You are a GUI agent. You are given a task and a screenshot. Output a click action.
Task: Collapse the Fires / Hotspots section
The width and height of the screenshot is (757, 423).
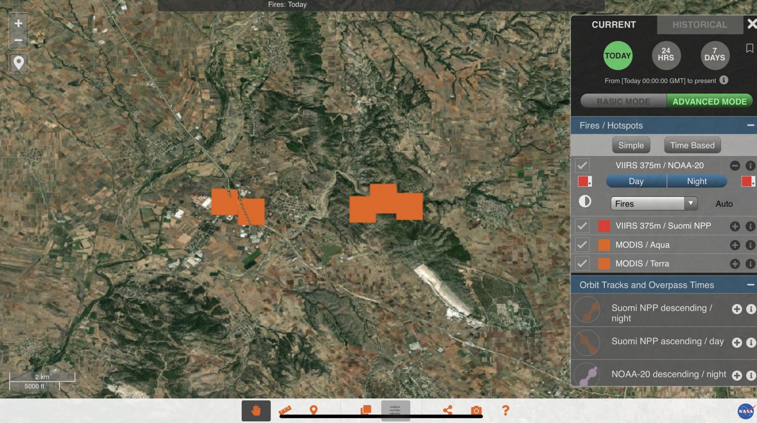750,125
